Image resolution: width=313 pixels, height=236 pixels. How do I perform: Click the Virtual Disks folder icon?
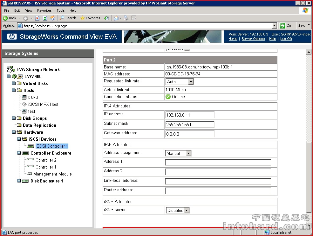point(19,83)
